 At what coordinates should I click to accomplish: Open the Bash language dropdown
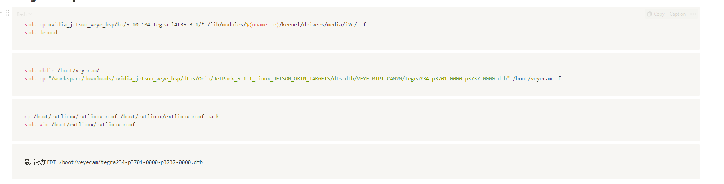24,14
